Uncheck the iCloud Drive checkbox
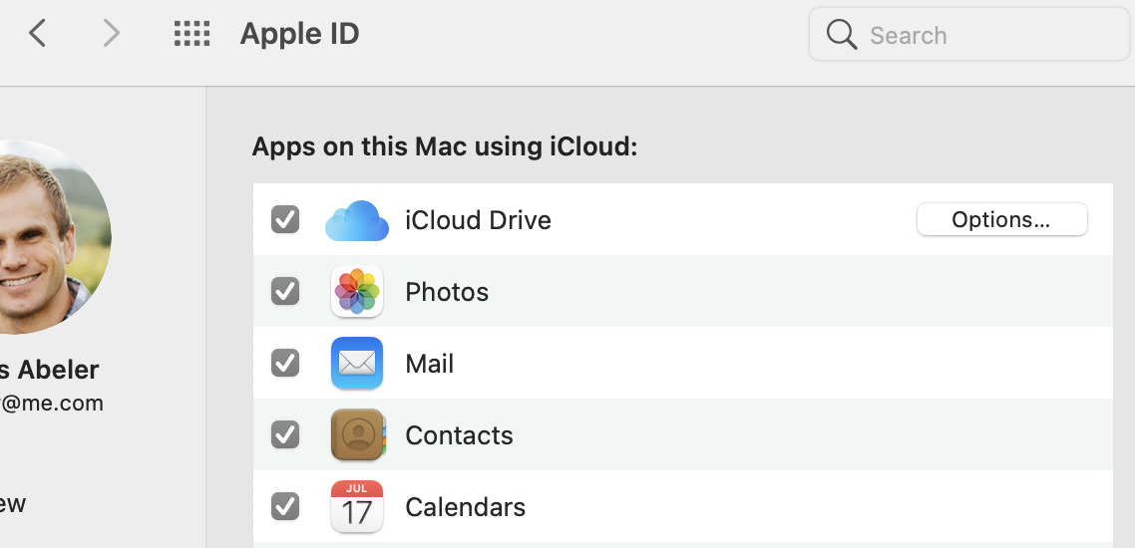The image size is (1135, 548). tap(285, 220)
